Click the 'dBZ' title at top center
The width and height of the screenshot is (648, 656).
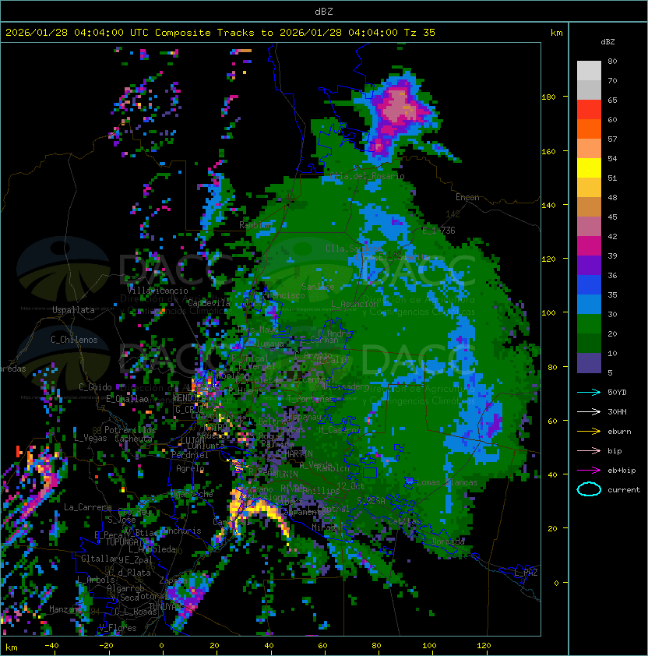pos(324,12)
